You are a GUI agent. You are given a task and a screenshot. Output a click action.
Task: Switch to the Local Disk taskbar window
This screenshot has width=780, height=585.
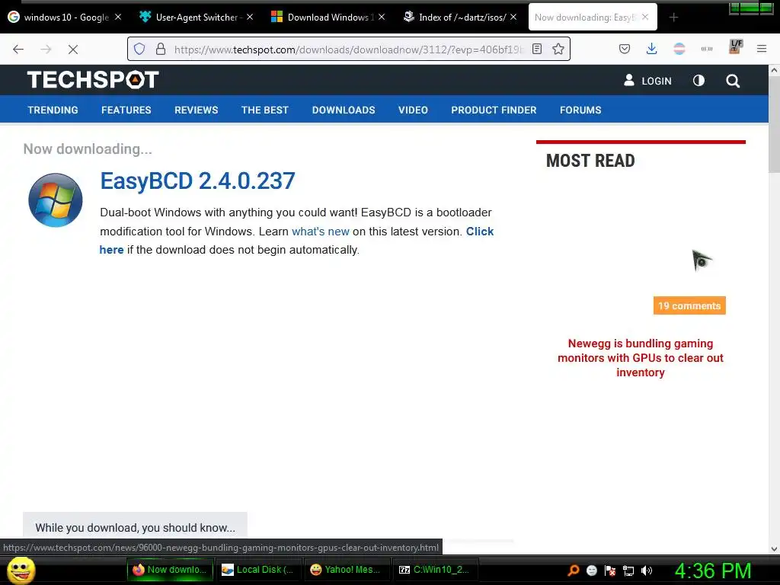coord(259,570)
